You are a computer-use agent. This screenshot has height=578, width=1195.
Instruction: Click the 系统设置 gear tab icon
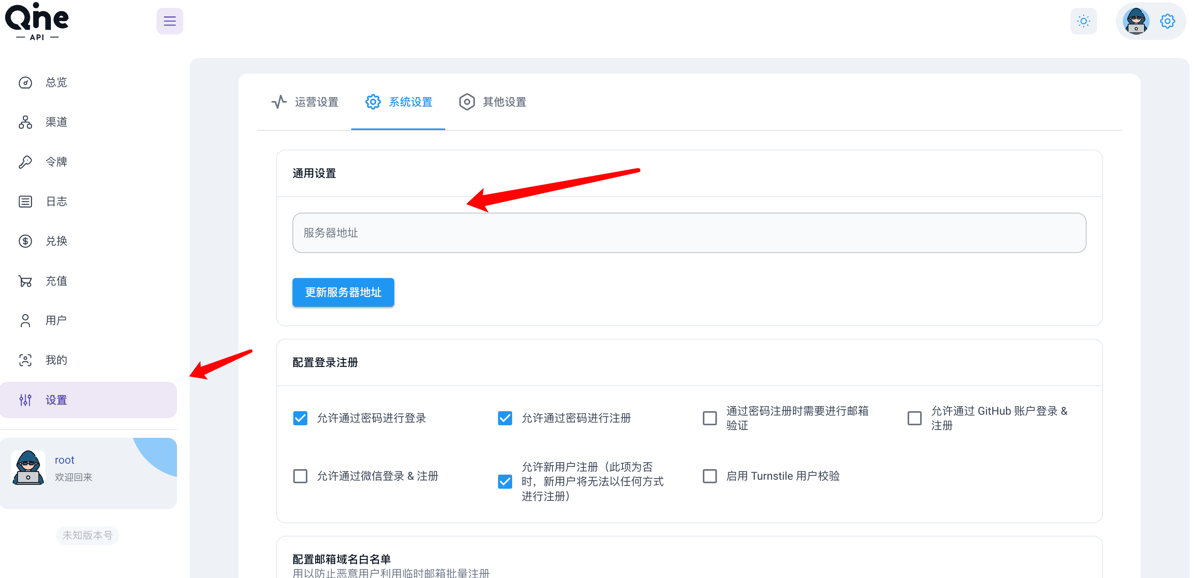pos(372,101)
